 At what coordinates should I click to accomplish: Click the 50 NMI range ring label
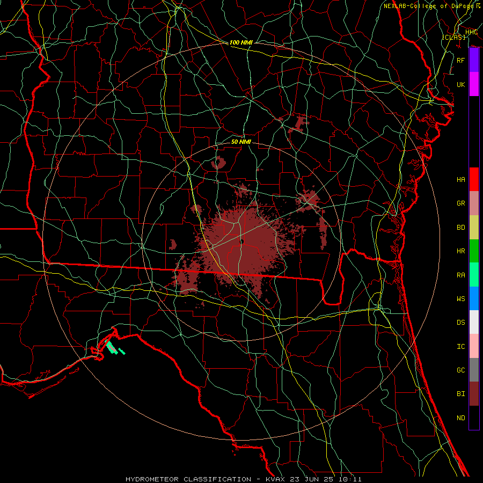pos(241,142)
